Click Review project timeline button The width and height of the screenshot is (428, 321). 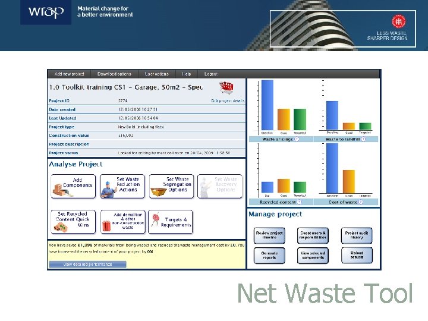tap(269, 235)
